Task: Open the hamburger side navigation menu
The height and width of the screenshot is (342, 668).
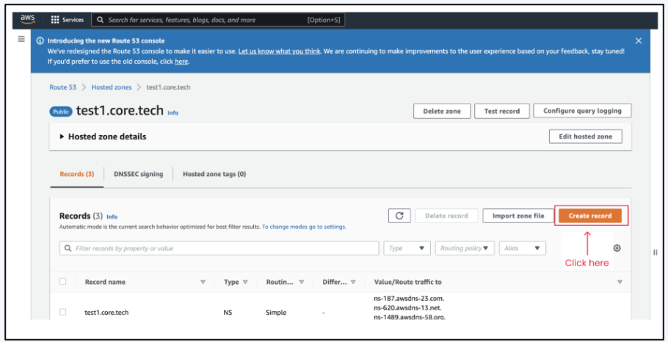Action: click(21, 39)
